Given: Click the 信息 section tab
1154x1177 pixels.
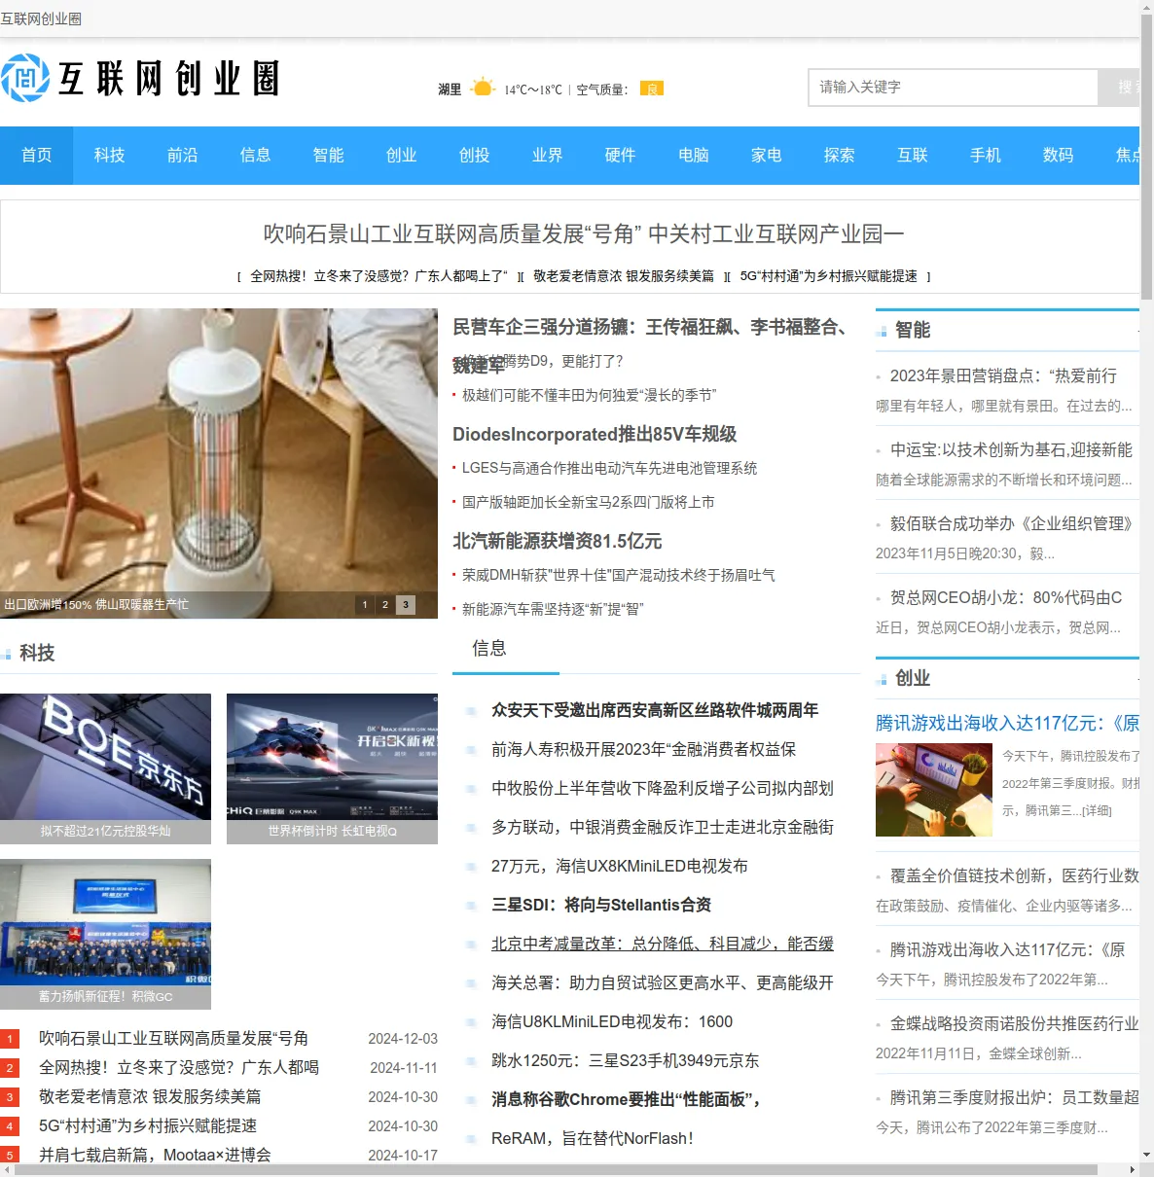Looking at the screenshot, I should tap(489, 649).
